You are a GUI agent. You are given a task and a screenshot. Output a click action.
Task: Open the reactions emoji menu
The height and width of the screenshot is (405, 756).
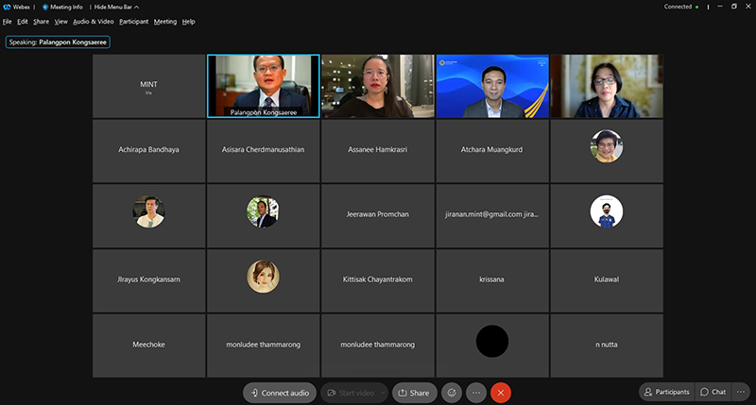(x=452, y=393)
